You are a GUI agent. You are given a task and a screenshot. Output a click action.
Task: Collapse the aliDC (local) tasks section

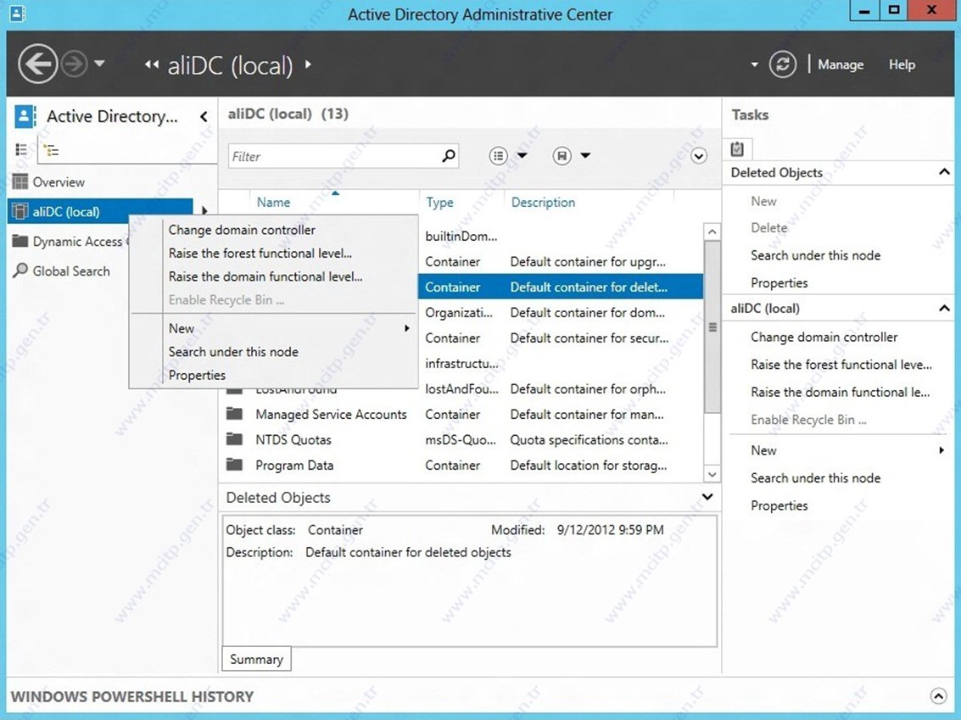(x=944, y=308)
